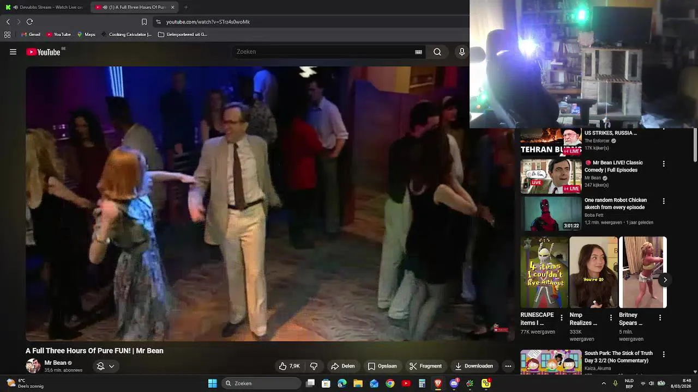This screenshot has width=698, height=392.
Task: Share the video via Delen
Action: pyautogui.click(x=343, y=366)
